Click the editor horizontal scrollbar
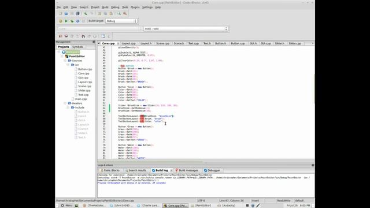The image size is (370, 208). (x=150, y=162)
